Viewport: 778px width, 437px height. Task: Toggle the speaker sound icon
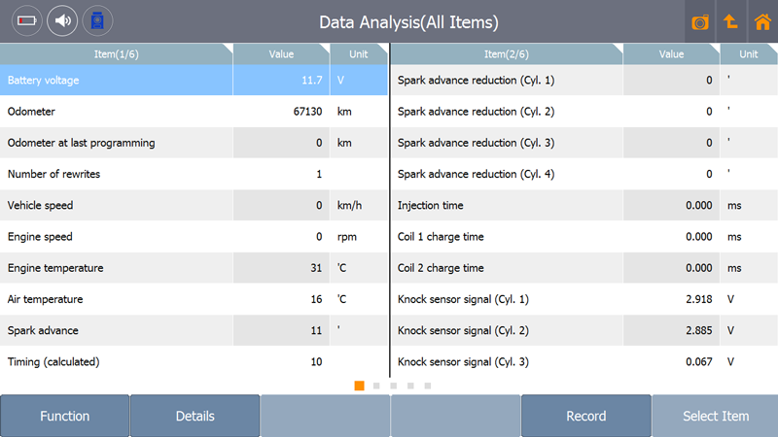(62, 20)
